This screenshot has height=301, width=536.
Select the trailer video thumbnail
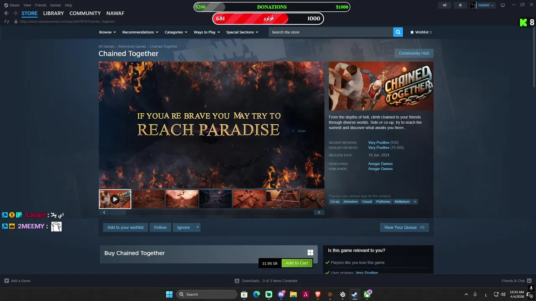click(115, 199)
